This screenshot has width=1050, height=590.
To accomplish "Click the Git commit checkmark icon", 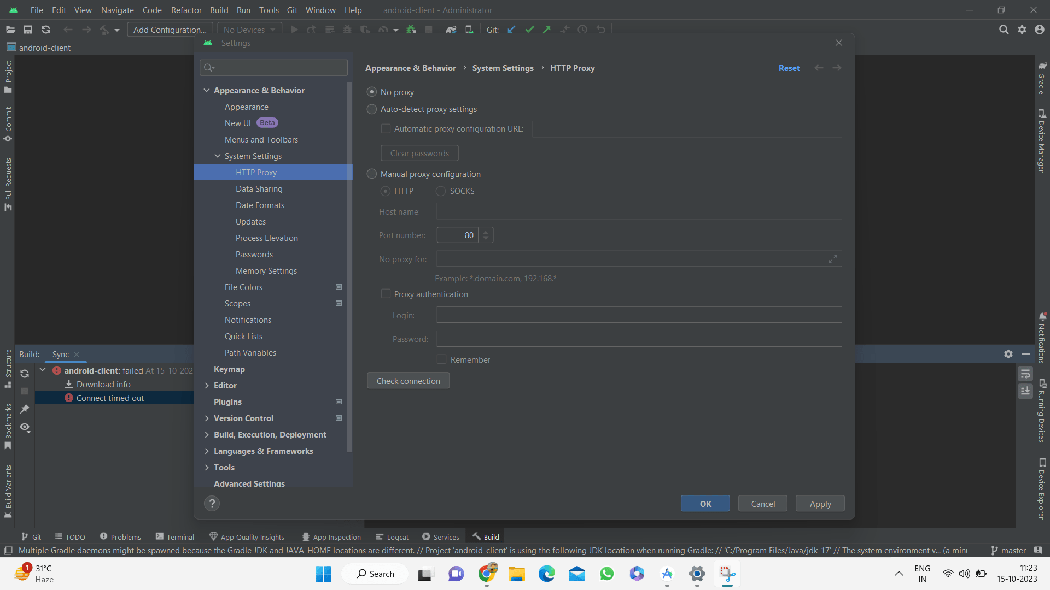I will (x=529, y=29).
